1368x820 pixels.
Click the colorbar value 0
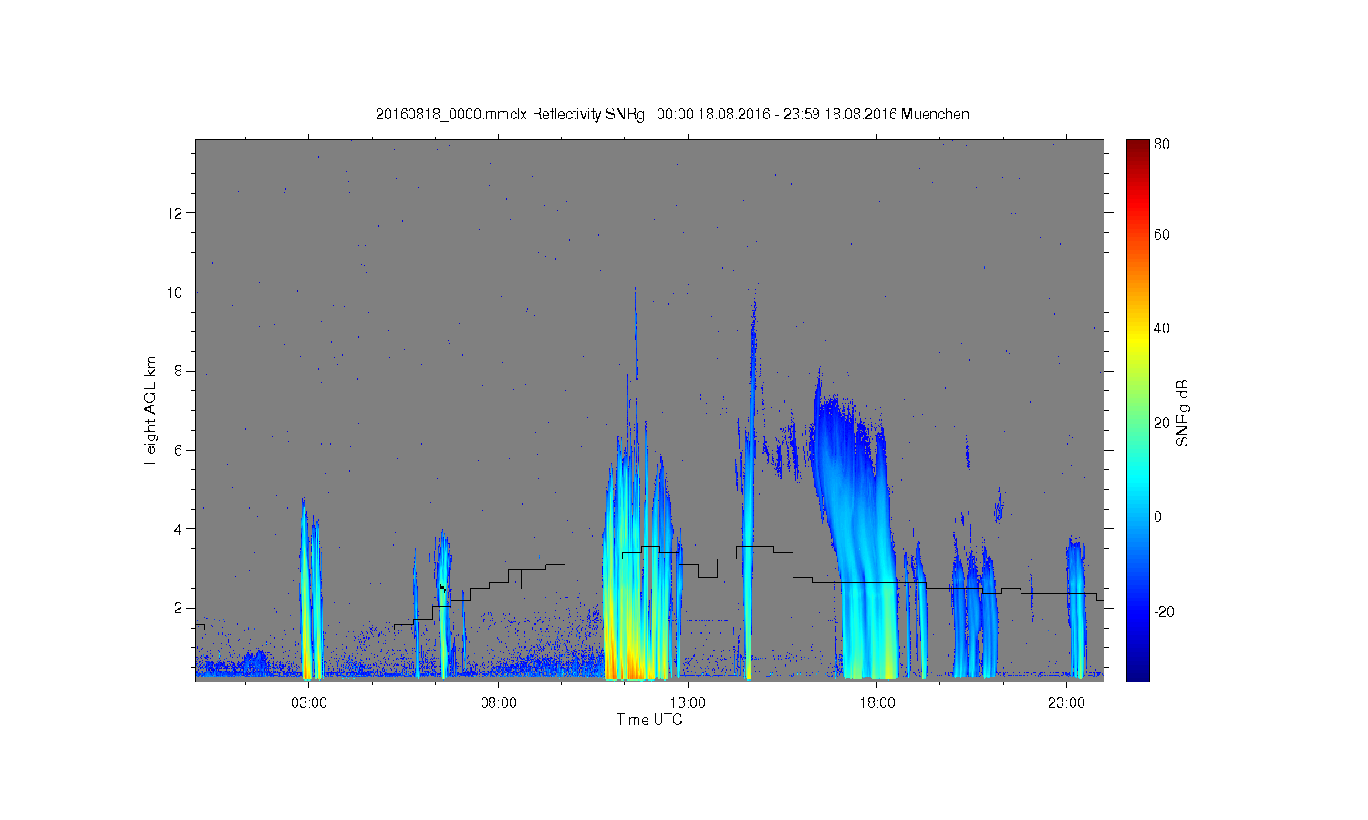click(x=1158, y=517)
